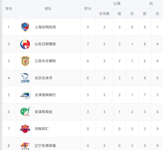The height and width of the screenshot is (150, 163).
Task: Click the 比赛 group header
Action: 117,4
